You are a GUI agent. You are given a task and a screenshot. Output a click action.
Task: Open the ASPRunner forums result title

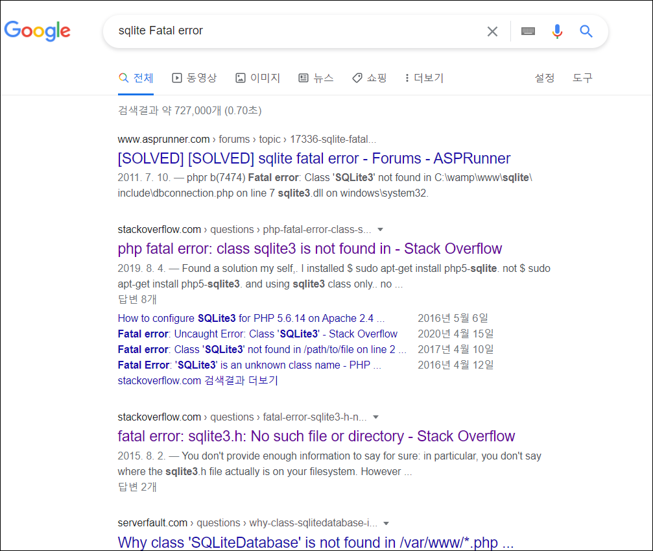(314, 158)
